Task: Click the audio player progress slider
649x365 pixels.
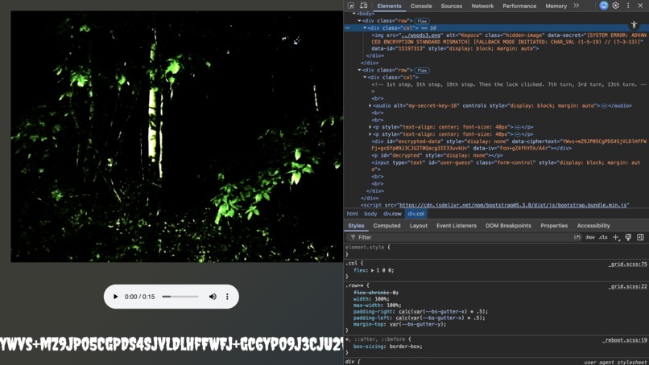Action: point(180,297)
